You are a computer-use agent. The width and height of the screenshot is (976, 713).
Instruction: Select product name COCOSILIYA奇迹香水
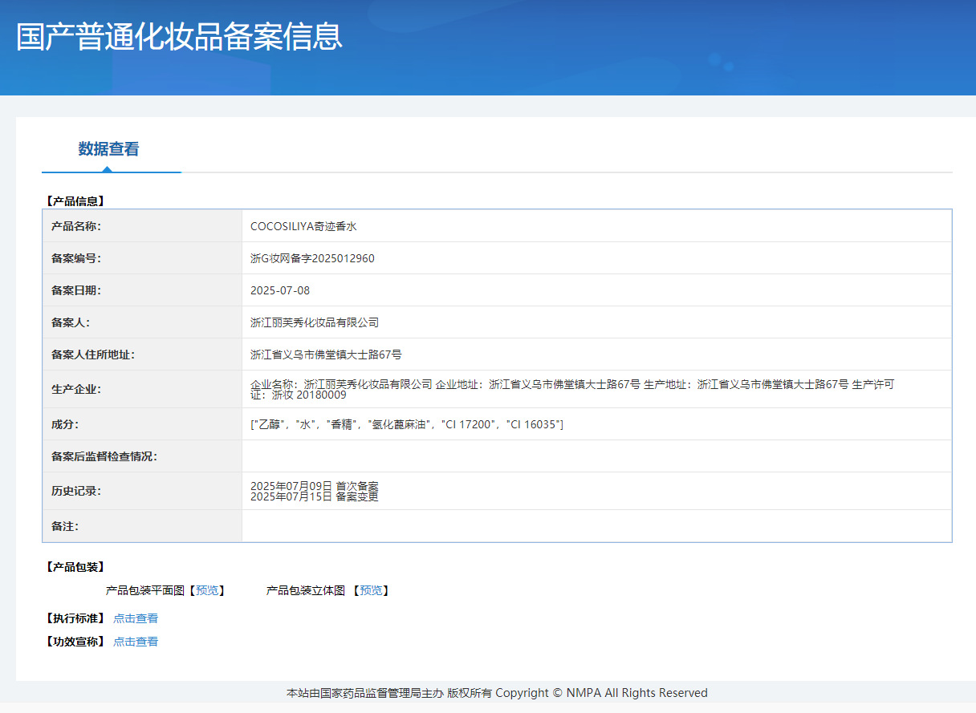pyautogui.click(x=303, y=226)
